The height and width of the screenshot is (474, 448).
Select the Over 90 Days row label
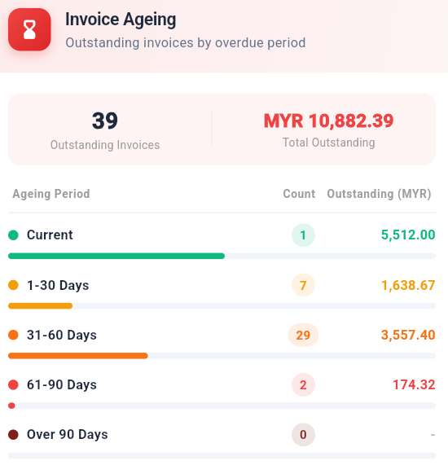click(x=67, y=435)
